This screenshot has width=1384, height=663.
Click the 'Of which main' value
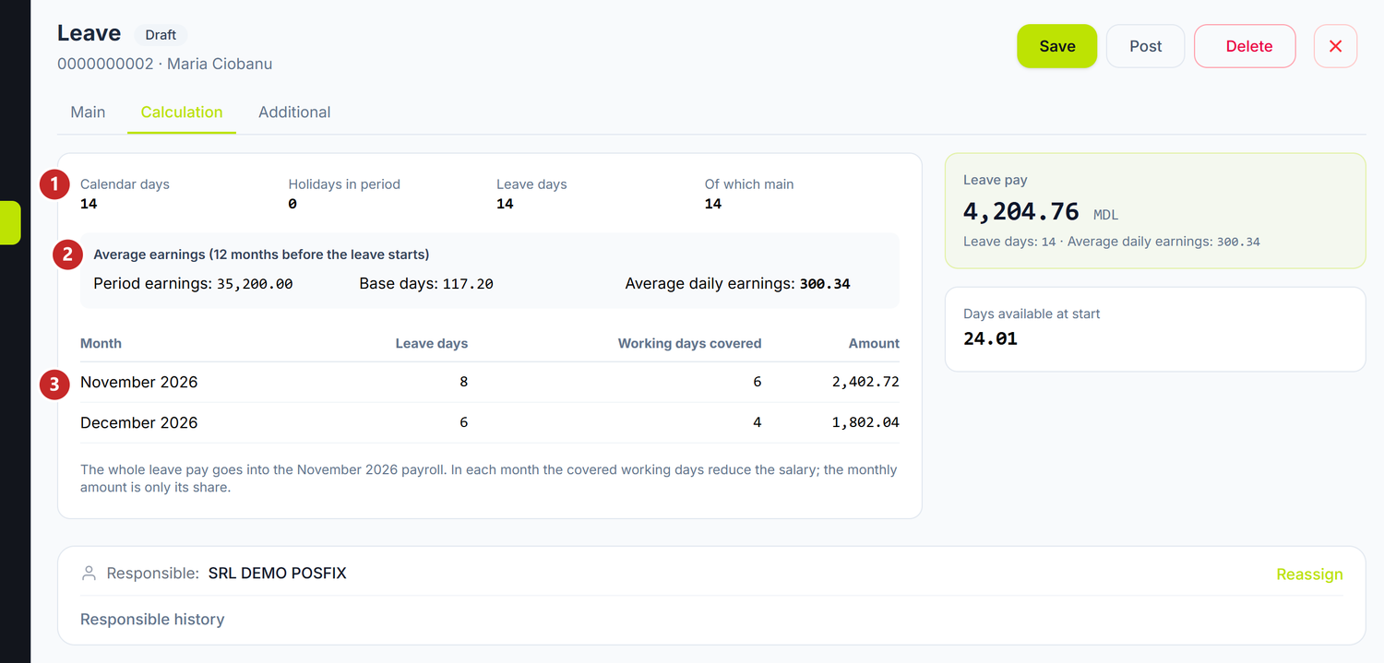pyautogui.click(x=712, y=204)
